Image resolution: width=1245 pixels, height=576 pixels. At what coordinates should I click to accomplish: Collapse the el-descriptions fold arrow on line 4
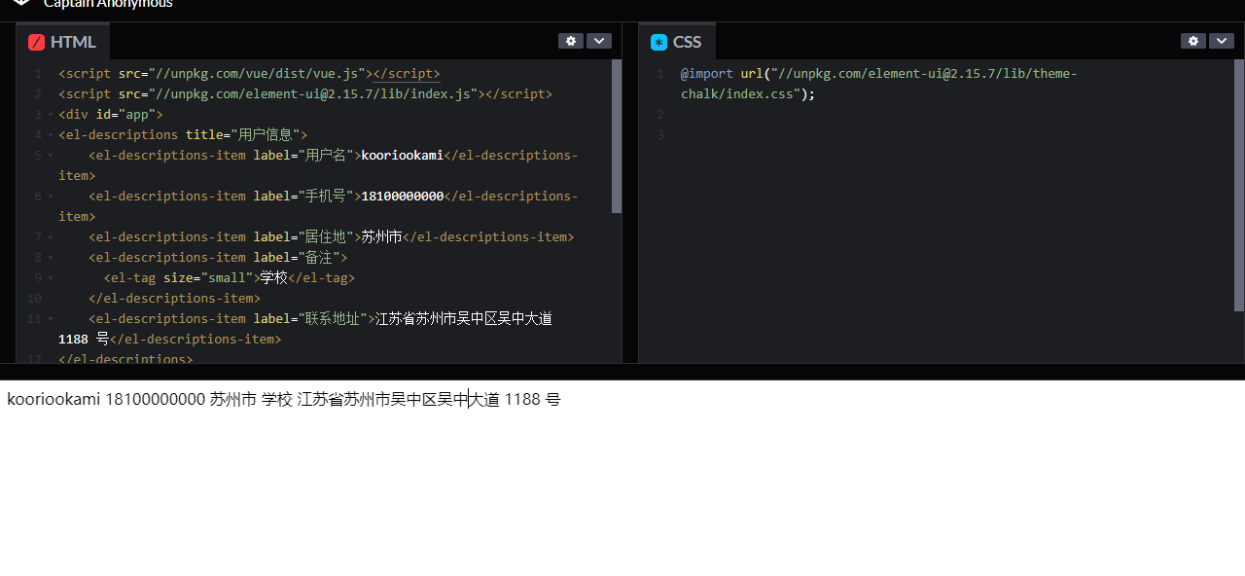point(50,135)
